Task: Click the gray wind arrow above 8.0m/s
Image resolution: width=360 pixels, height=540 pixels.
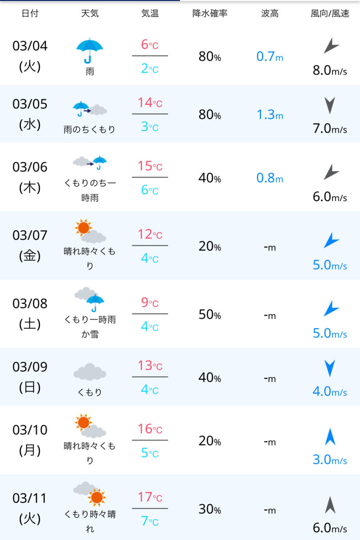Action: pos(331,46)
